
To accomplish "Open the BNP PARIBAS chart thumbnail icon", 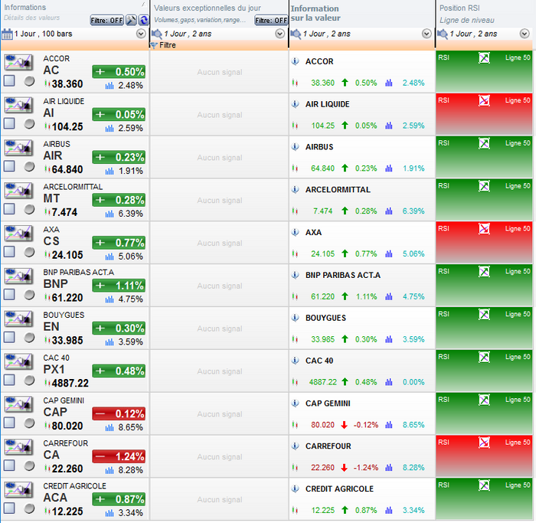I will point(18,276).
